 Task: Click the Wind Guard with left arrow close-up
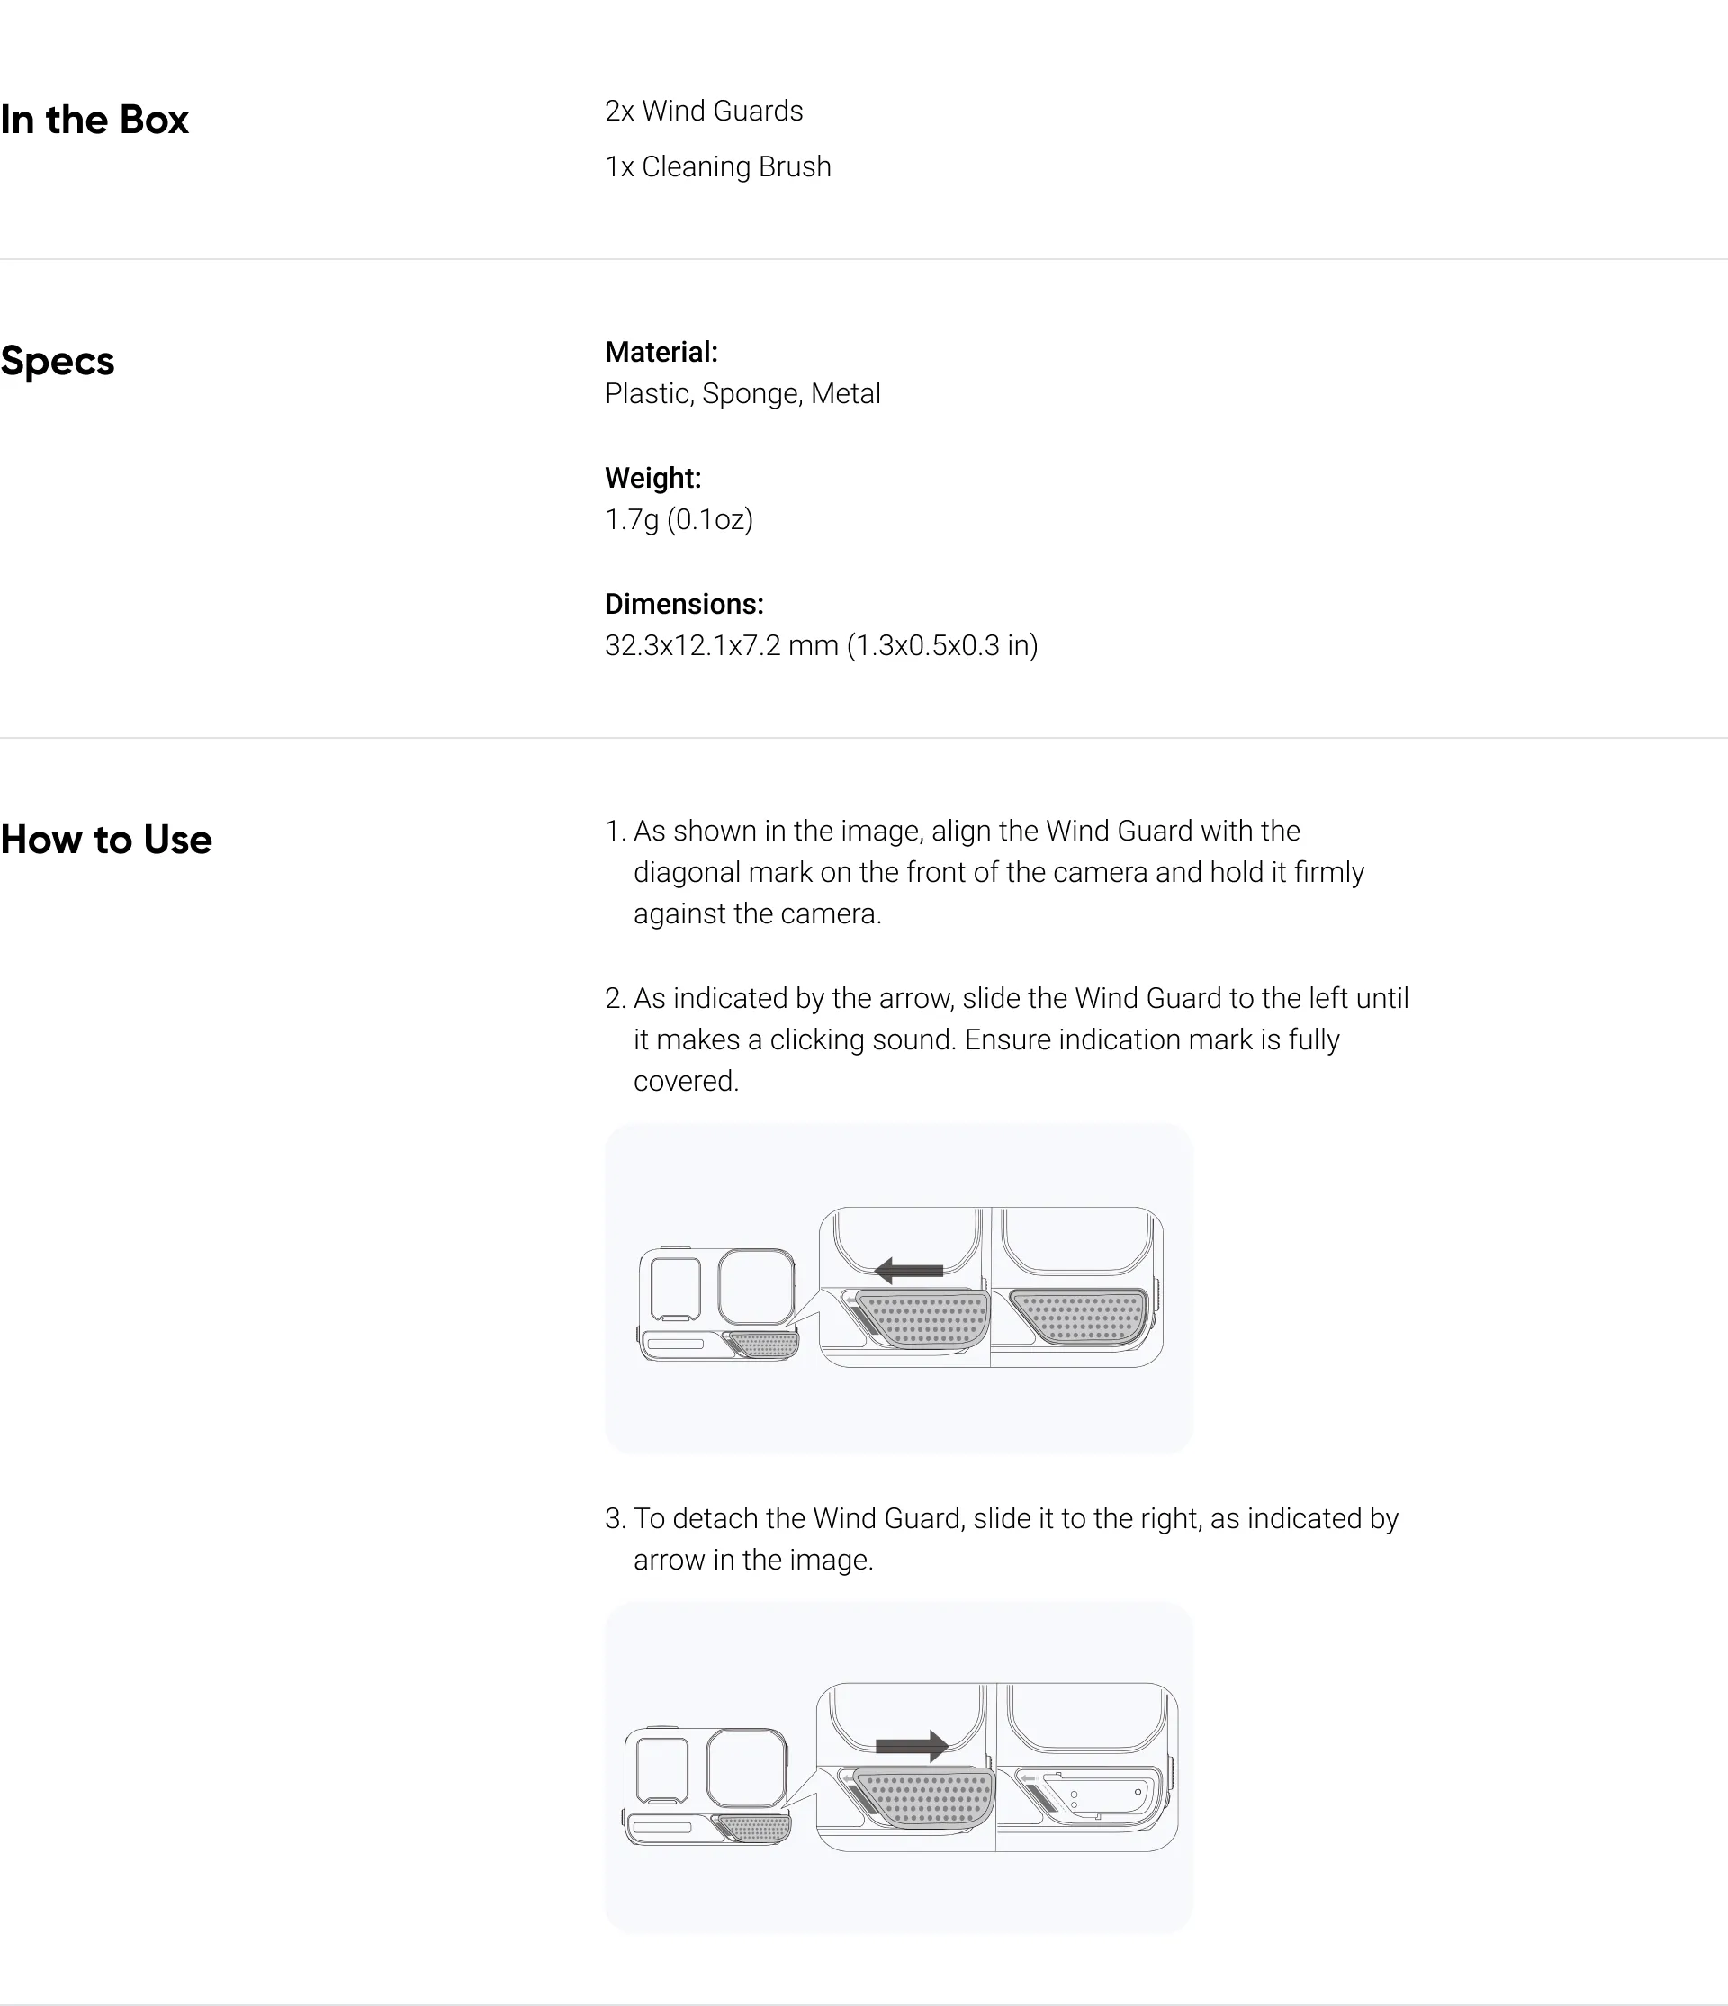[x=905, y=1287]
